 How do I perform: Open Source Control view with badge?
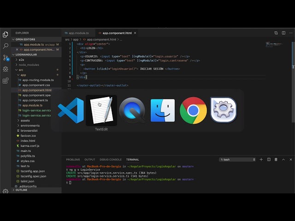click(6, 58)
